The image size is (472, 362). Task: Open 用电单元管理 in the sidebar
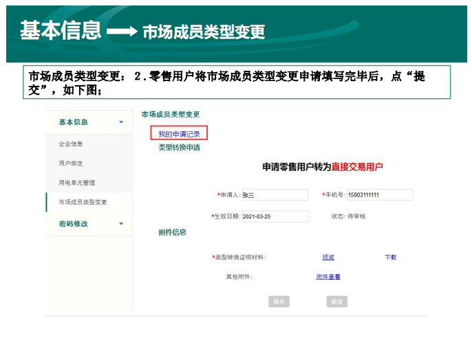pyautogui.click(x=76, y=183)
